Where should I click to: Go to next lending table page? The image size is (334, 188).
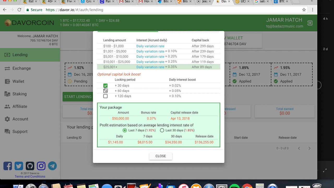(x=309, y=148)
